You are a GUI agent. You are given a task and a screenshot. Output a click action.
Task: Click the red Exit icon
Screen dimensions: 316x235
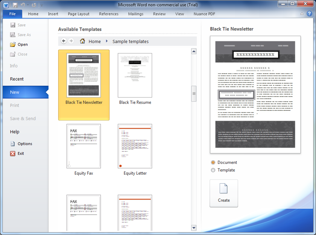13,153
